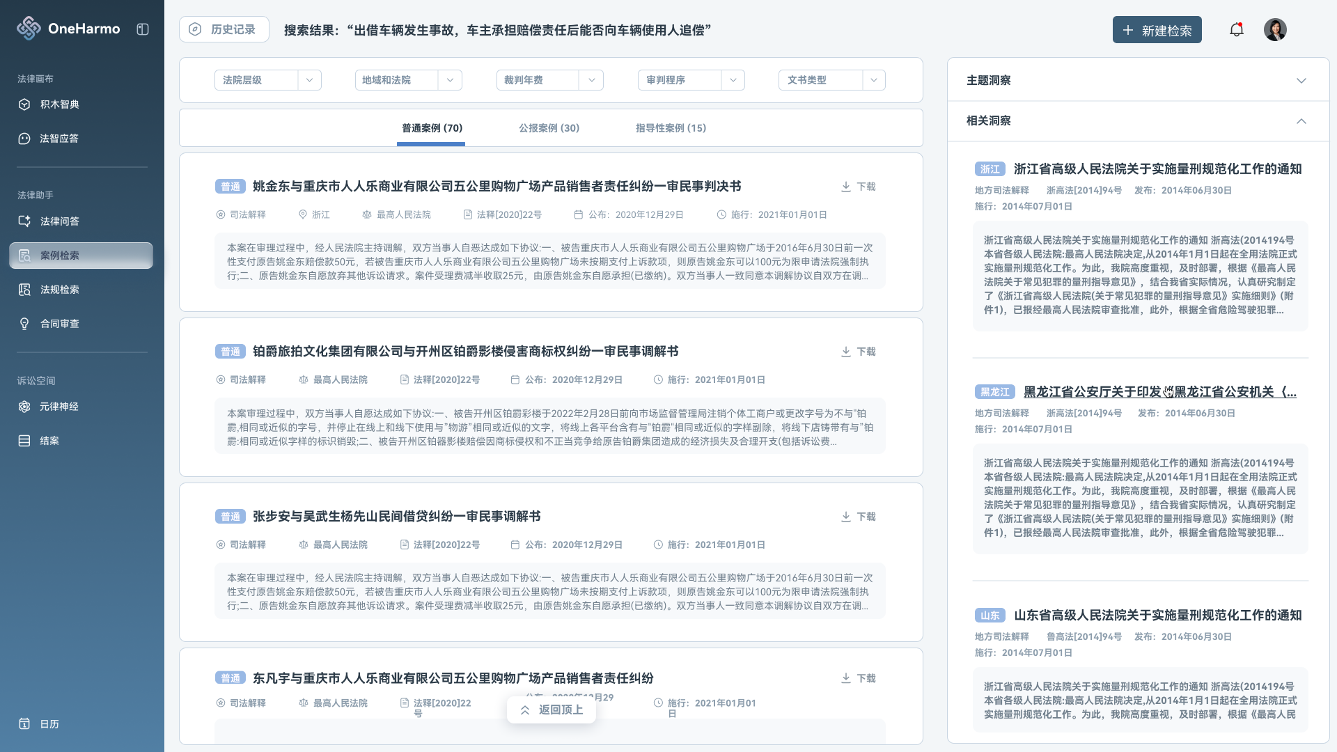Switch to 指导性案例 (15) tab
Screen dimensions: 1337x752
tap(671, 128)
